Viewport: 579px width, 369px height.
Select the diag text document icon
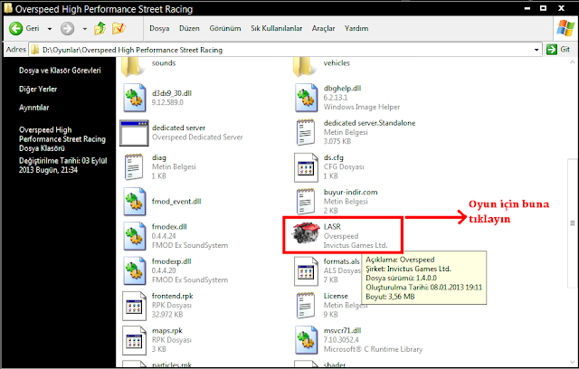coord(134,166)
